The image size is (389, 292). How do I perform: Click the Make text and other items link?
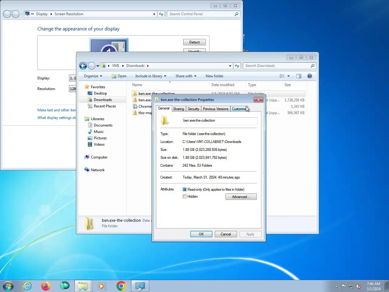click(x=57, y=110)
